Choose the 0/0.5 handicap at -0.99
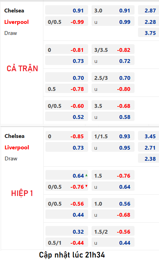Image resolution: width=159 pixels, height=262 pixels. coord(66,22)
